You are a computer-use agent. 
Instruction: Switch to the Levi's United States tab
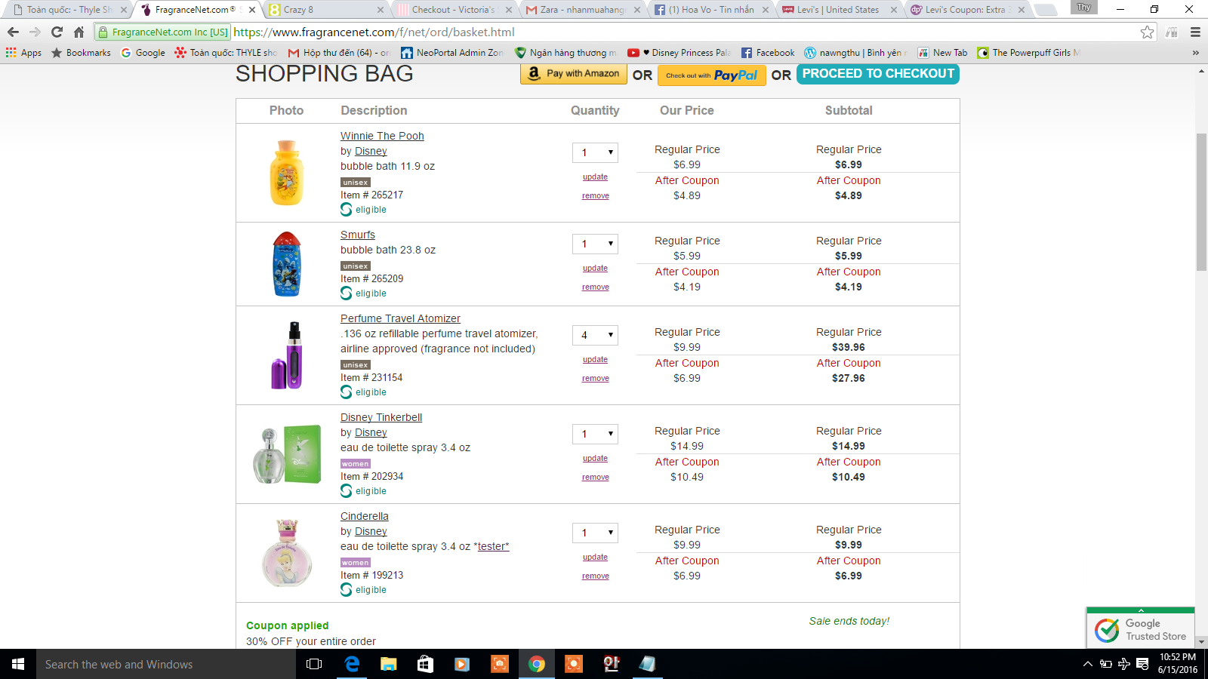(837, 10)
